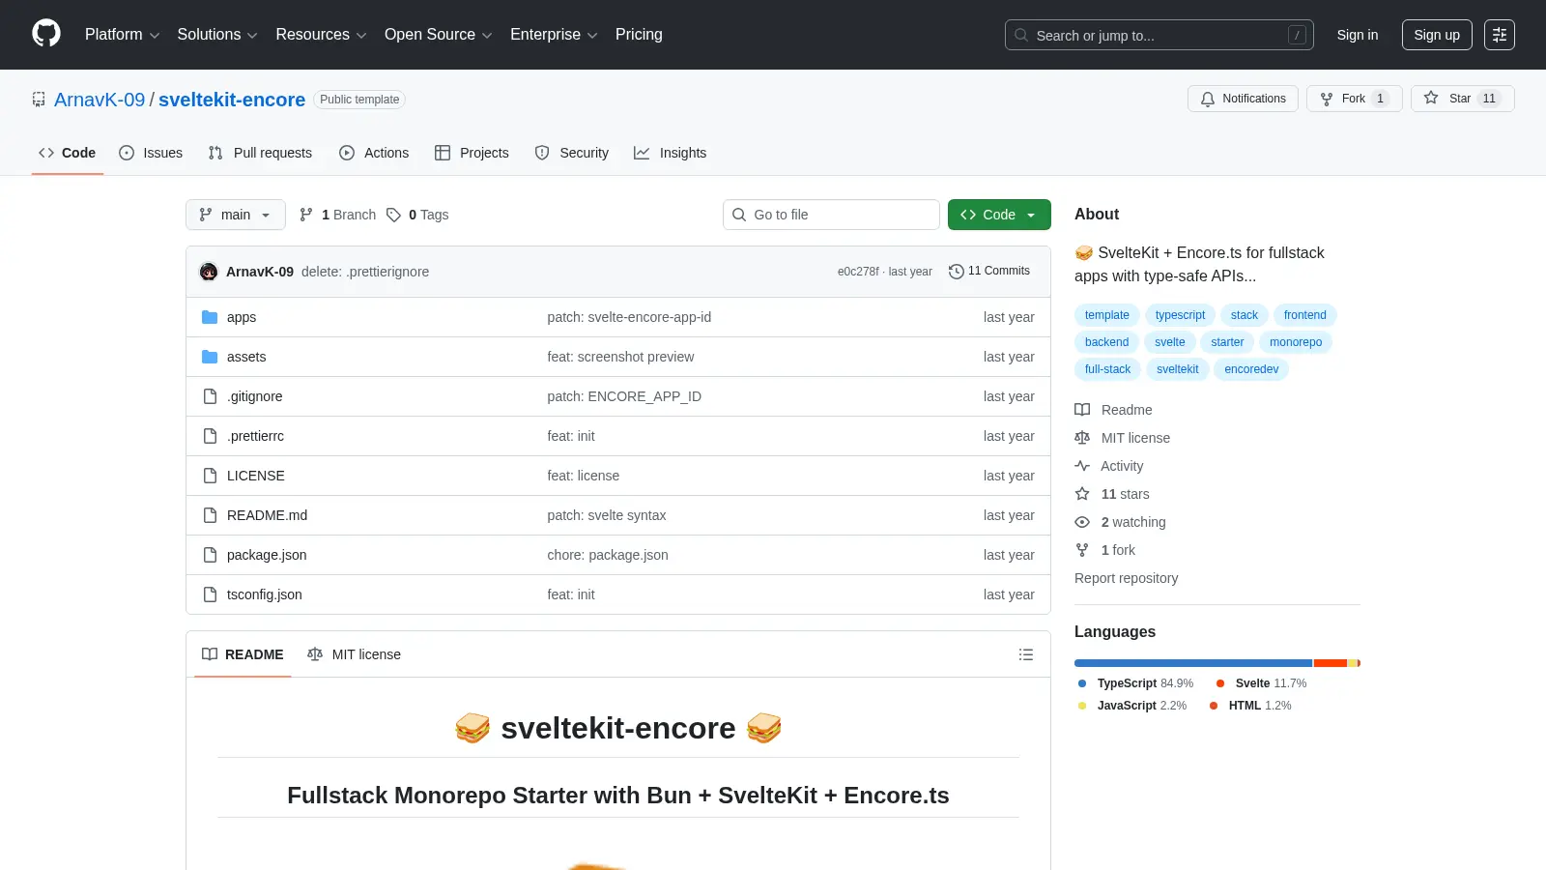The image size is (1546, 870).
Task: Click the Sign in link
Action: (x=1358, y=35)
